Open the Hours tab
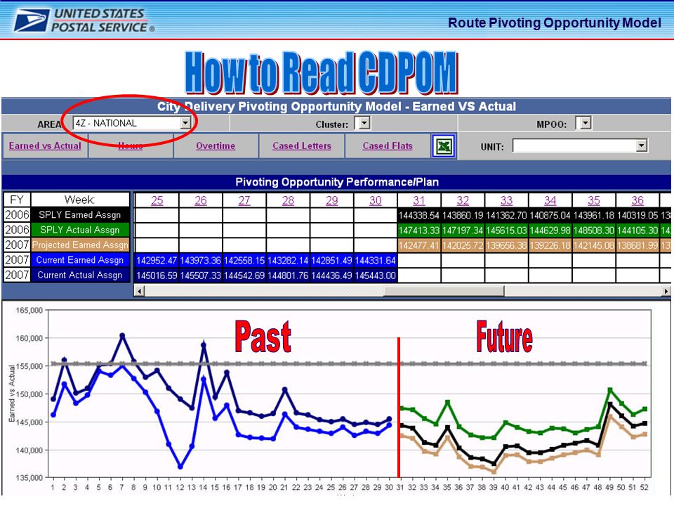Image resolution: width=674 pixels, height=506 pixels. 131,146
